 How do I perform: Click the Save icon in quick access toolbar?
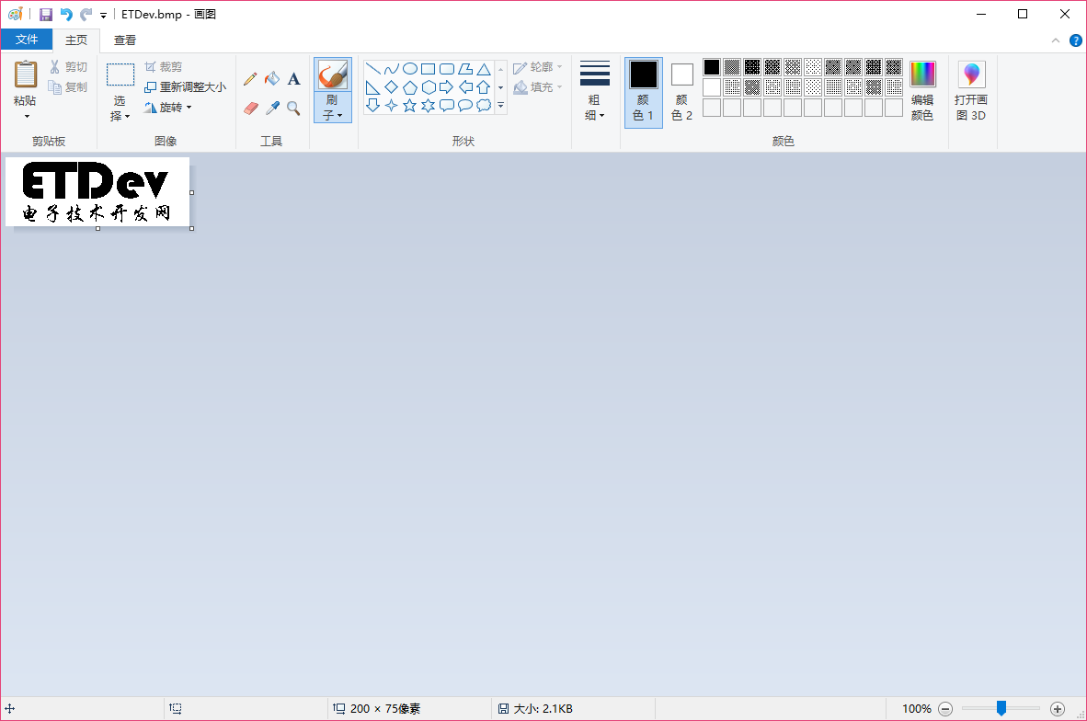coord(46,15)
